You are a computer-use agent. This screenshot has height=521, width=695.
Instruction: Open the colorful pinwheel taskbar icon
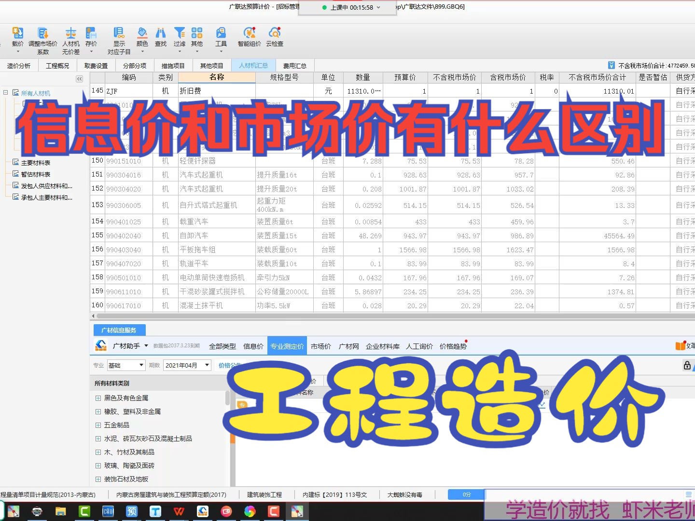click(250, 511)
